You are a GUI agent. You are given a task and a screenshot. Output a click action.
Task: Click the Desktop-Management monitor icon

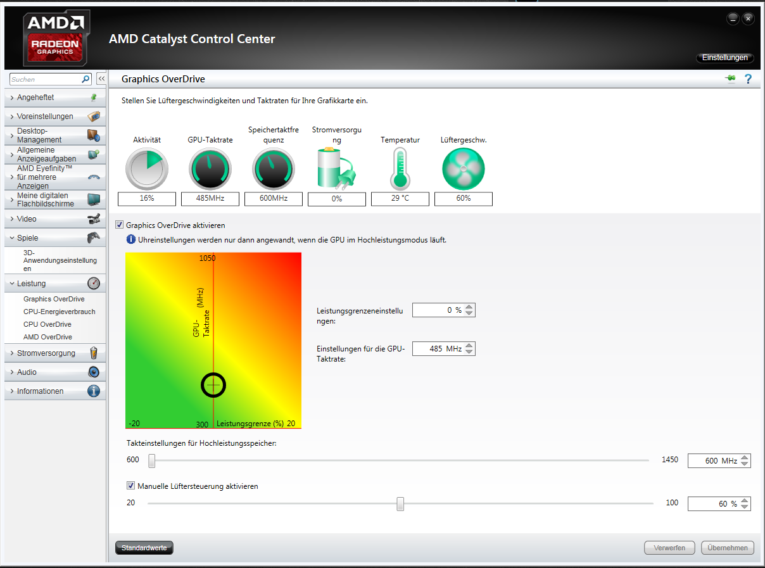[94, 136]
